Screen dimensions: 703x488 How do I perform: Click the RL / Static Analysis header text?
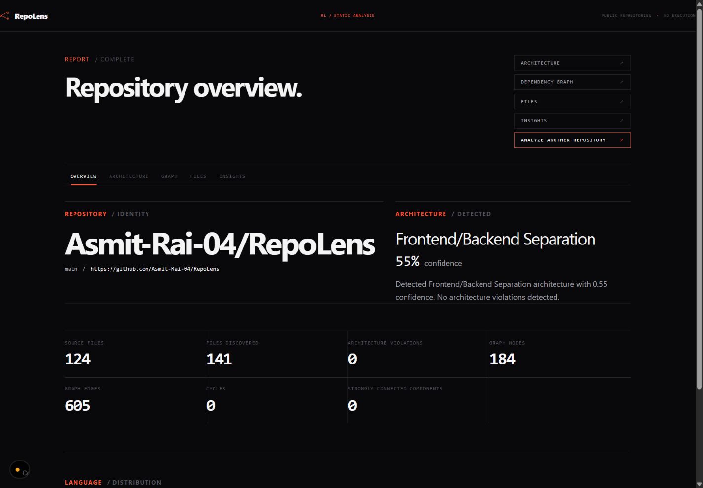click(348, 16)
